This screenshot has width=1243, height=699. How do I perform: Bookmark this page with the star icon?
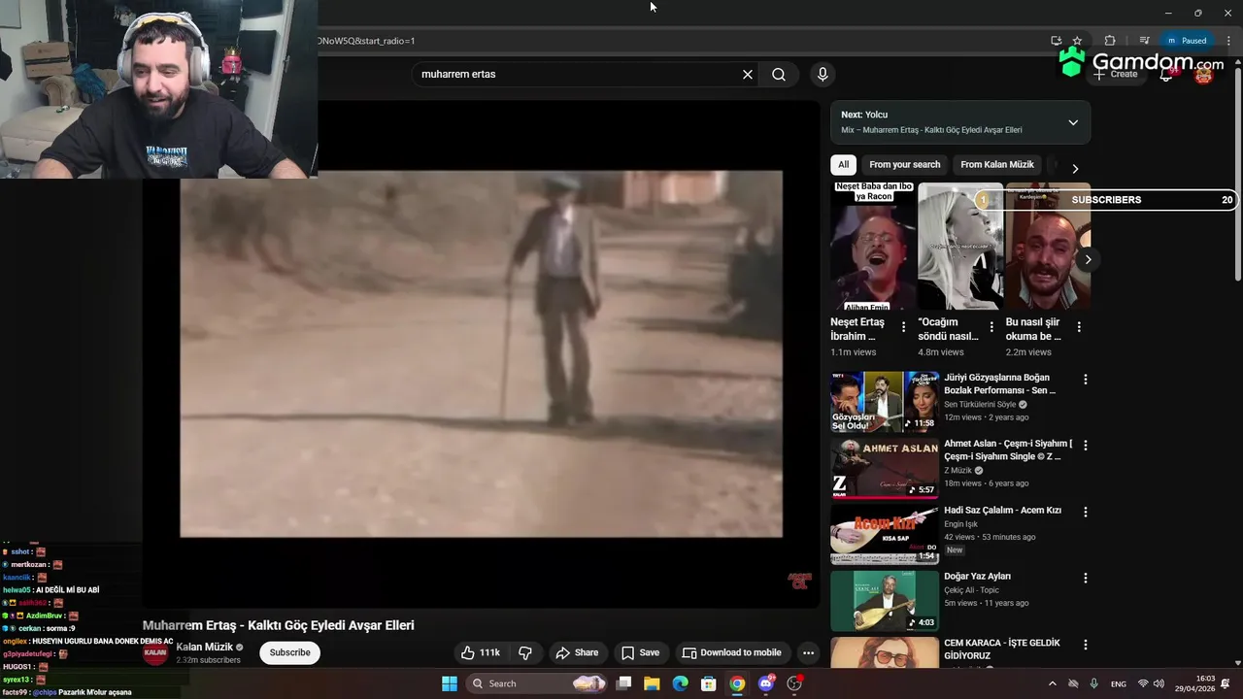(1077, 41)
